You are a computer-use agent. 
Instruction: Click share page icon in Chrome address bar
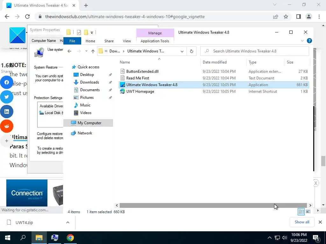pos(276,17)
